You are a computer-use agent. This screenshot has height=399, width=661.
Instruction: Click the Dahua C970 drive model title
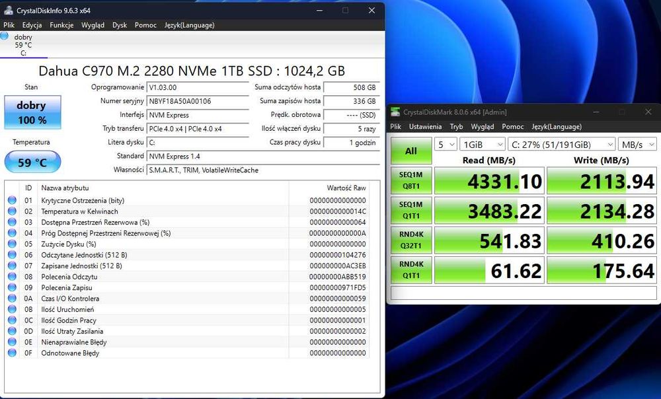pyautogui.click(x=192, y=71)
